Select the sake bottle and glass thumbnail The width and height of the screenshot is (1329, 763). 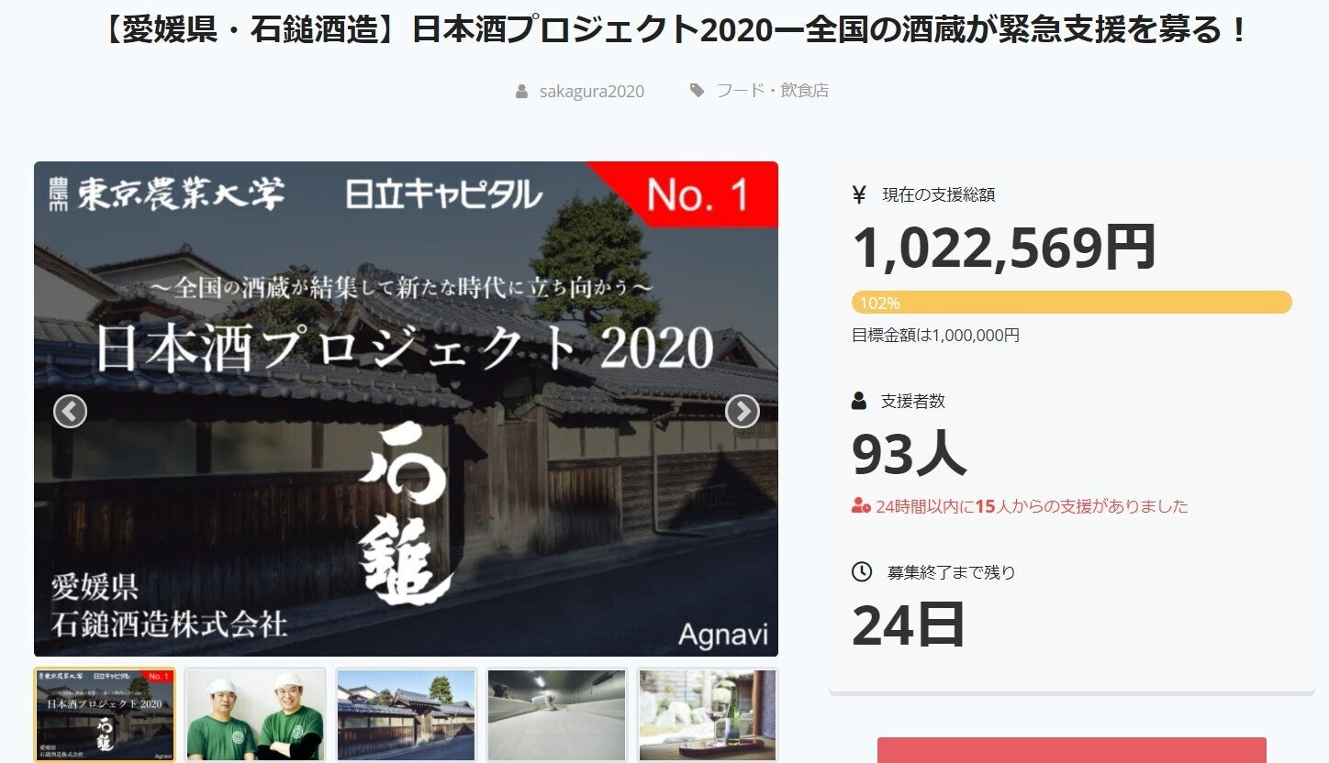coord(707,715)
